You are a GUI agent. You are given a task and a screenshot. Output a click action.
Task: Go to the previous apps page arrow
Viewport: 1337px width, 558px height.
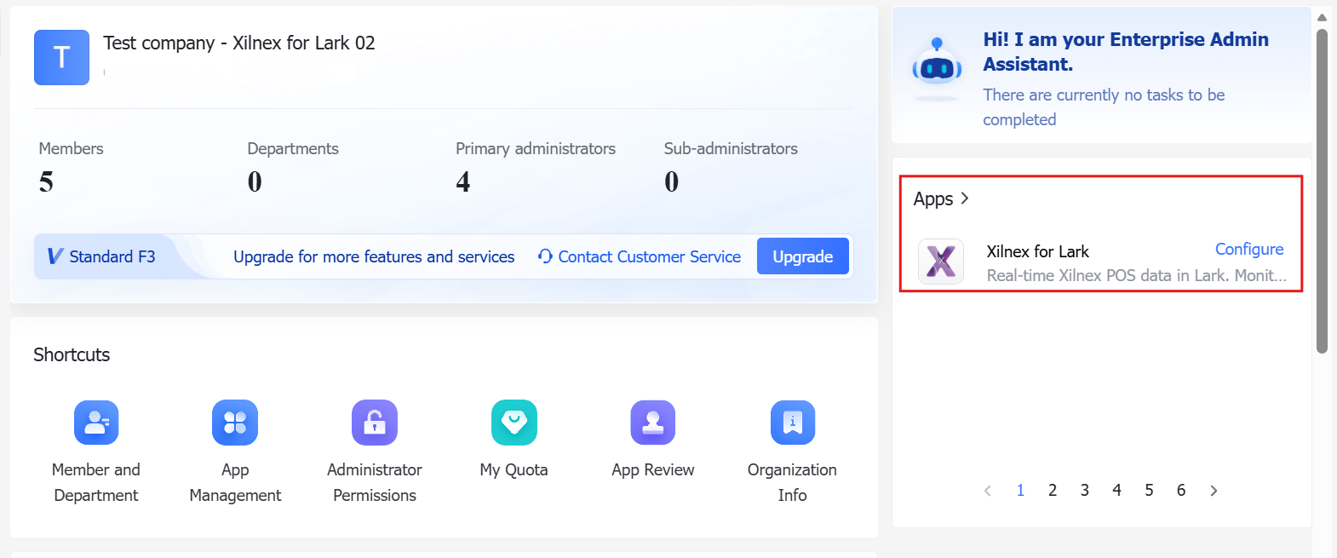coord(988,491)
